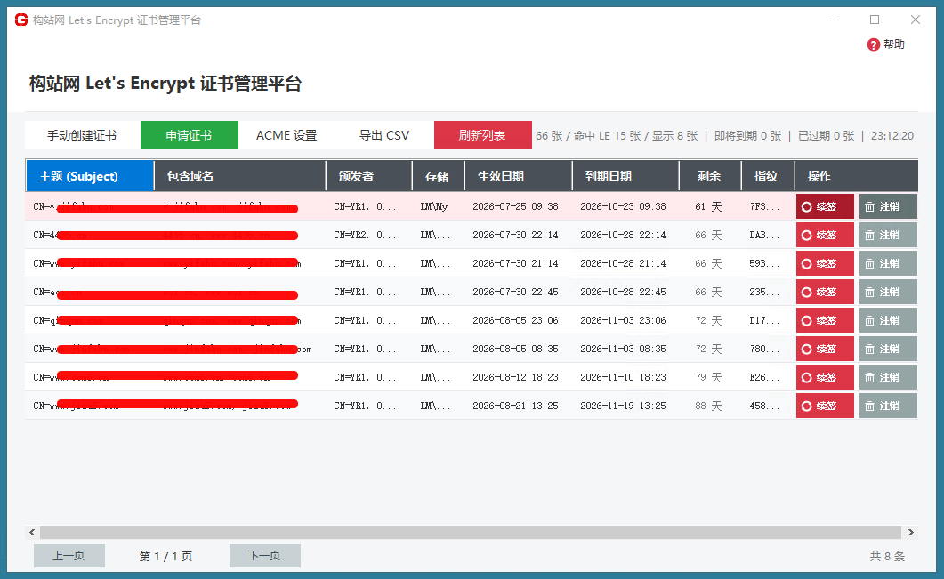
Task: Renew certificate expiring 2026-11-19 13:25
Action: tap(825, 406)
